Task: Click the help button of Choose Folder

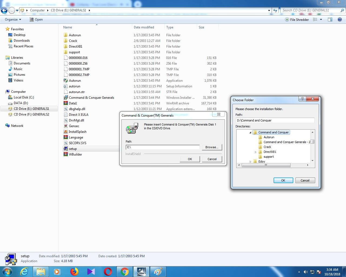Action: pyautogui.click(x=302, y=99)
